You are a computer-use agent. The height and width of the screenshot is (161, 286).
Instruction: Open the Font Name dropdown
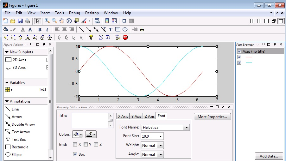(x=187, y=128)
